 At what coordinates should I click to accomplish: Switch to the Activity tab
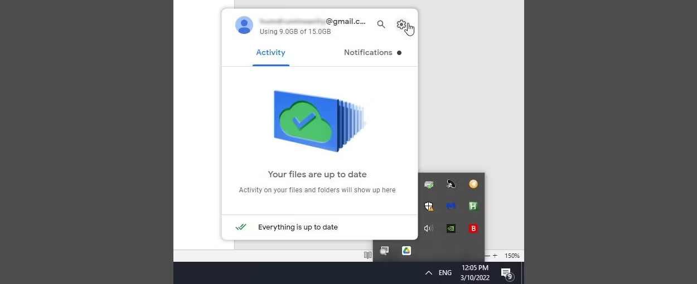(x=270, y=52)
